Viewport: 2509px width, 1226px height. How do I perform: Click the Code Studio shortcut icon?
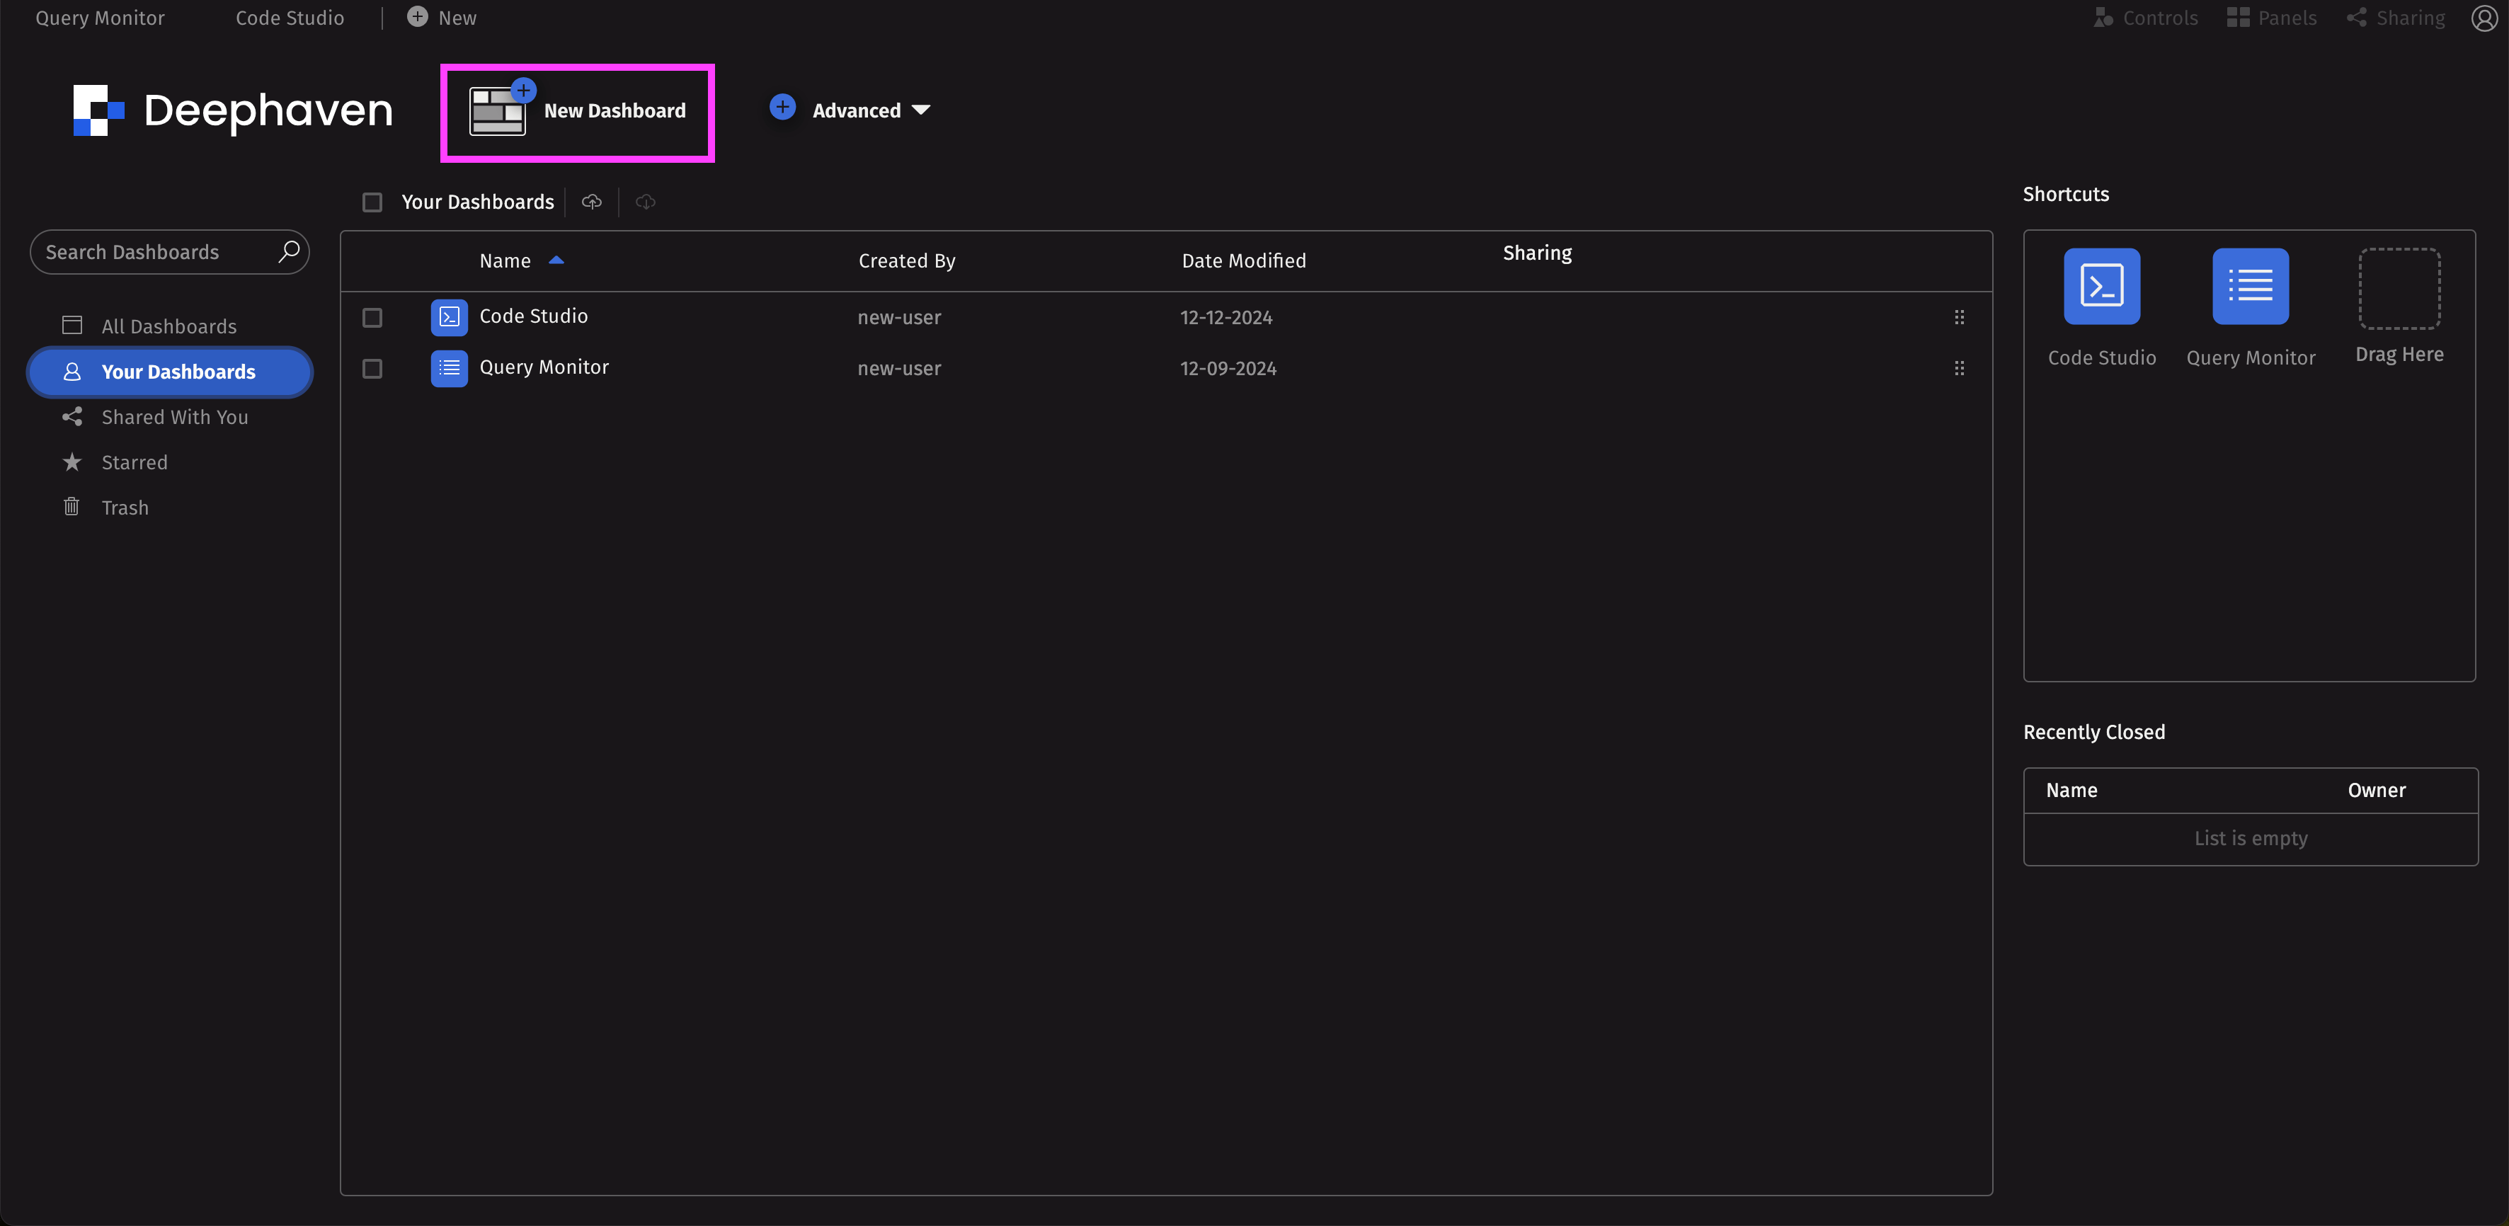click(2101, 286)
